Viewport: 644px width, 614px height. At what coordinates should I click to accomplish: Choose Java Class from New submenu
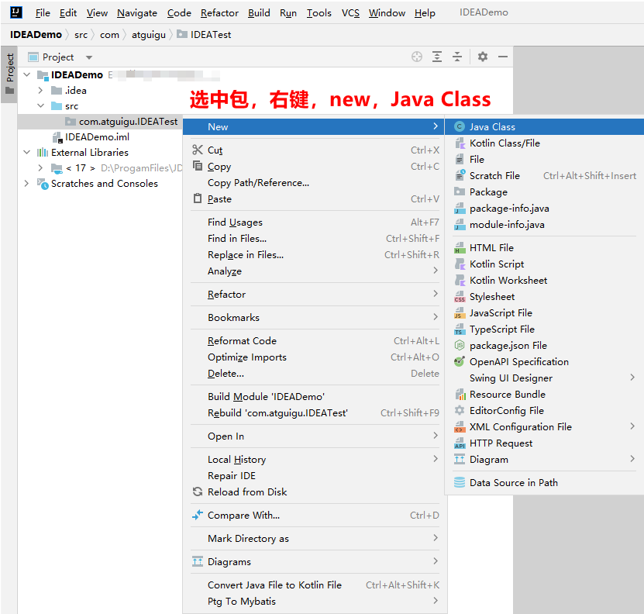coord(544,126)
